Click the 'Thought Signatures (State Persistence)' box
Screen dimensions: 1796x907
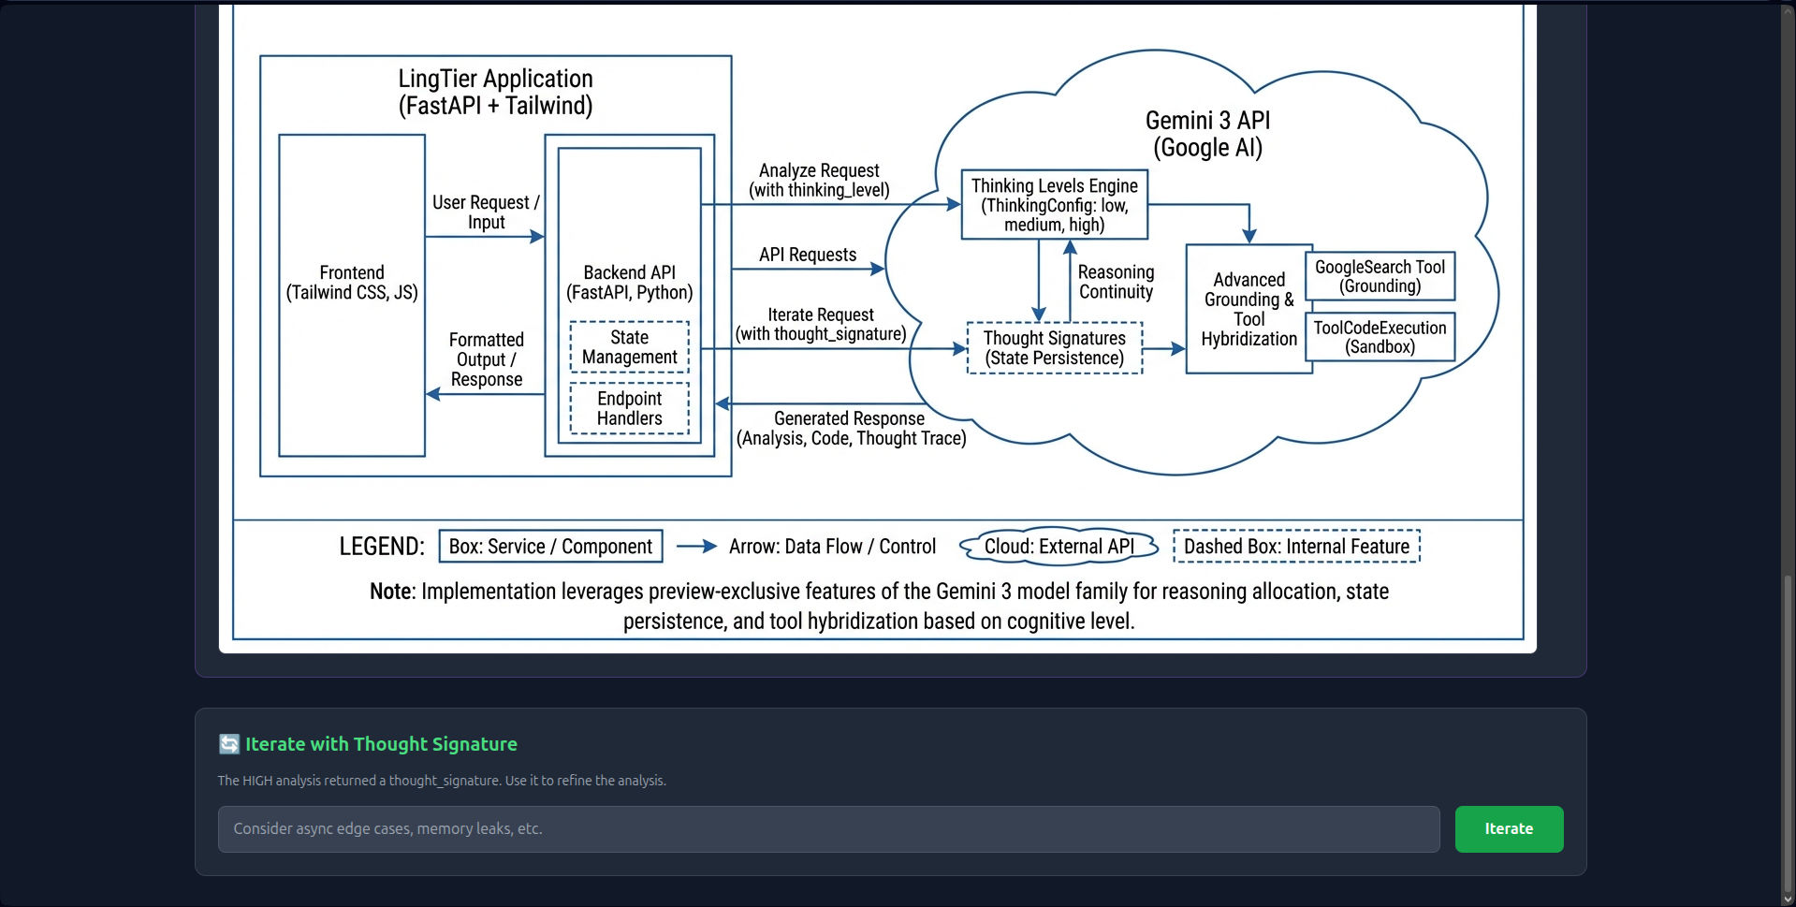coord(1055,348)
